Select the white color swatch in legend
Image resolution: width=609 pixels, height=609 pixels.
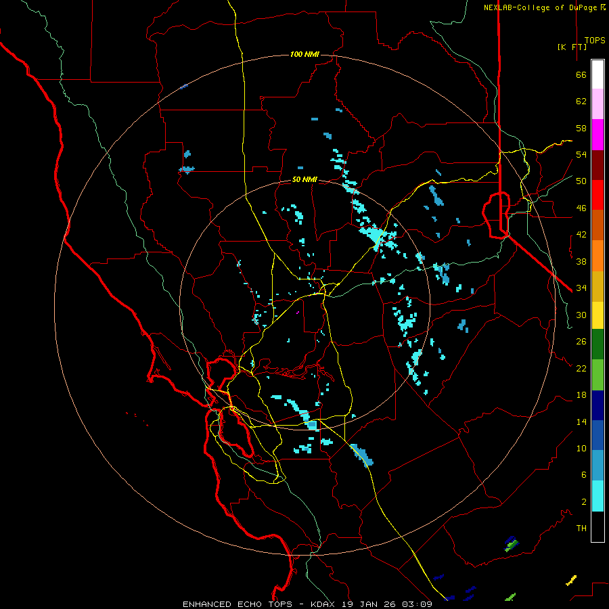(597, 74)
